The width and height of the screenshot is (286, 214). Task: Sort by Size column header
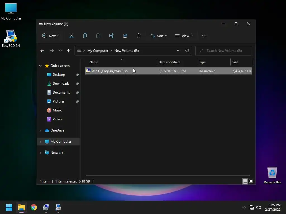tap(242, 62)
